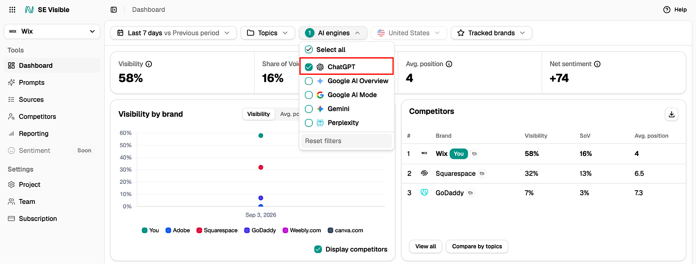Open Reporting in the sidebar
The image size is (696, 265).
tap(52, 133)
